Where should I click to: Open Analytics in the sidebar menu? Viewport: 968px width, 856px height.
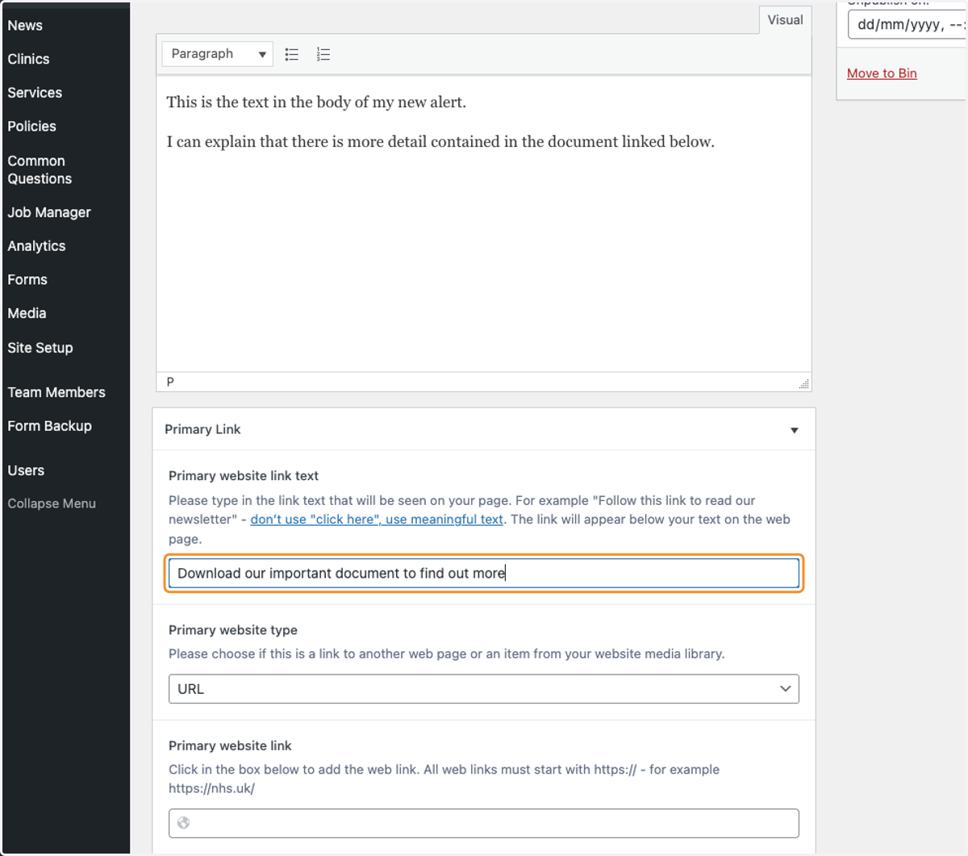point(36,246)
